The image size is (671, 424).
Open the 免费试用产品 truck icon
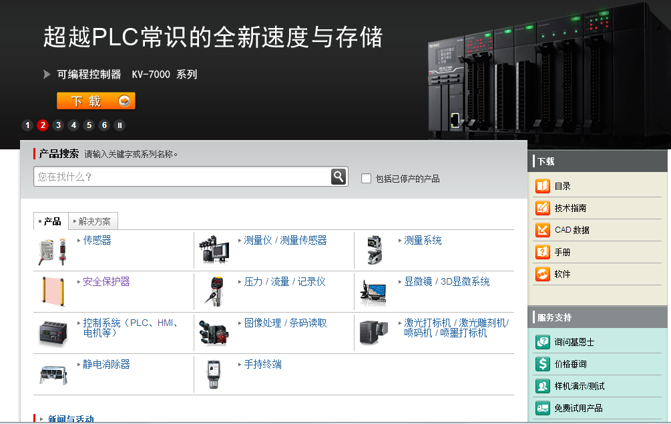pos(543,408)
